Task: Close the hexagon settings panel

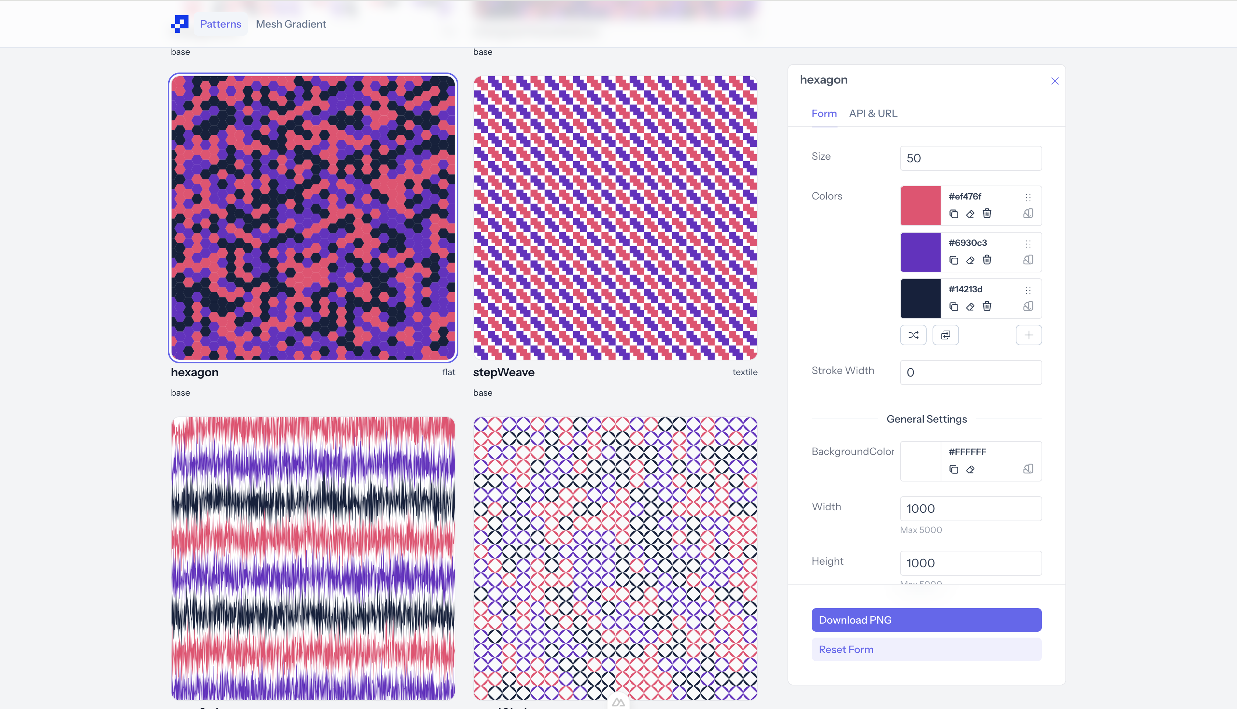Action: pyautogui.click(x=1055, y=81)
